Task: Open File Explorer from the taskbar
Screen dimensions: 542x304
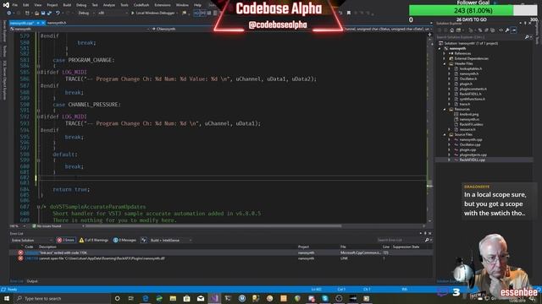Action: click(173, 298)
